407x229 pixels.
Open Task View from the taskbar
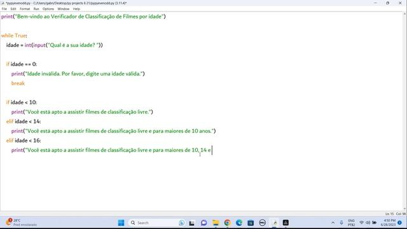pos(192,223)
